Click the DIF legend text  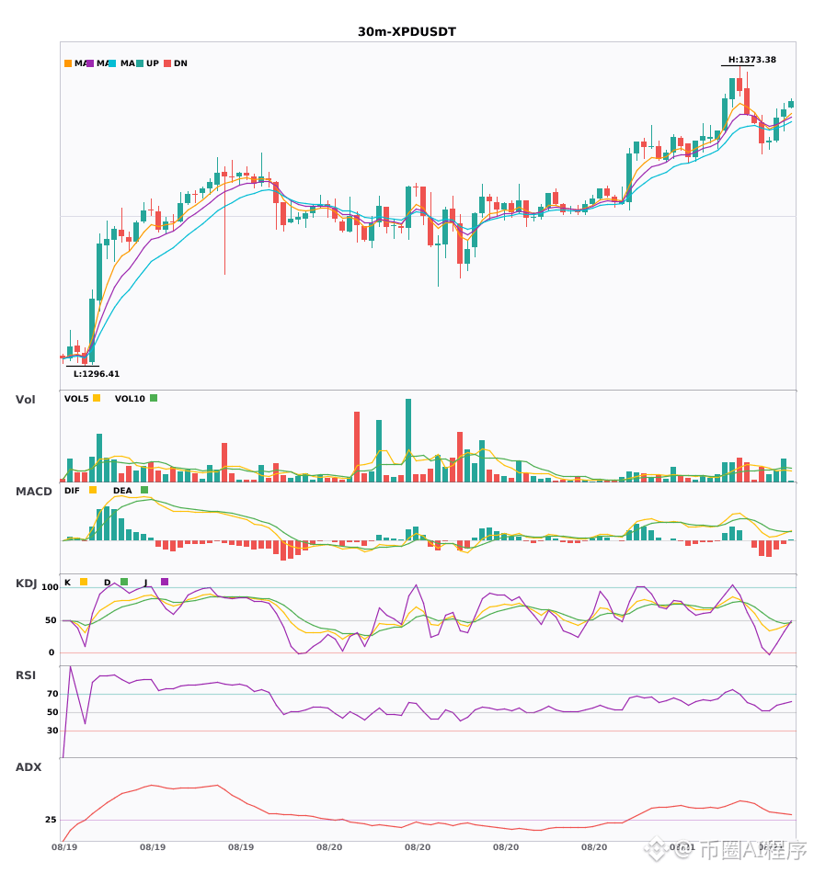(x=72, y=491)
